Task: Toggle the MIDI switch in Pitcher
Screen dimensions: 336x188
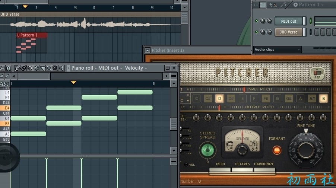Action: pyautogui.click(x=220, y=170)
